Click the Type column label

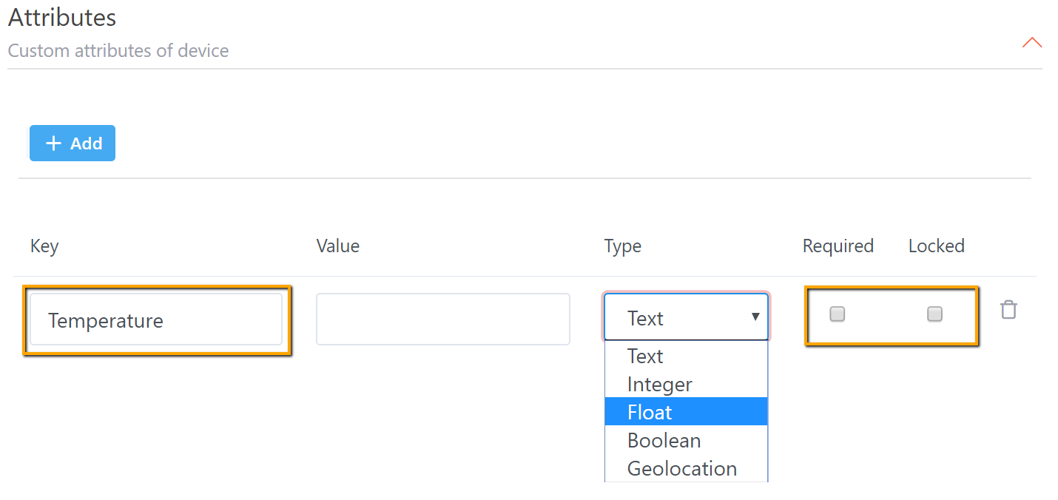click(x=622, y=246)
